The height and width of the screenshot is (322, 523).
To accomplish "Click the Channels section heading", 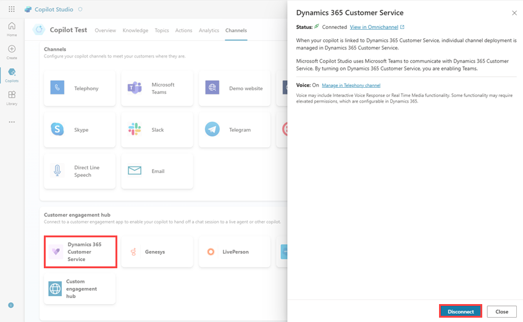I will 55,49.
